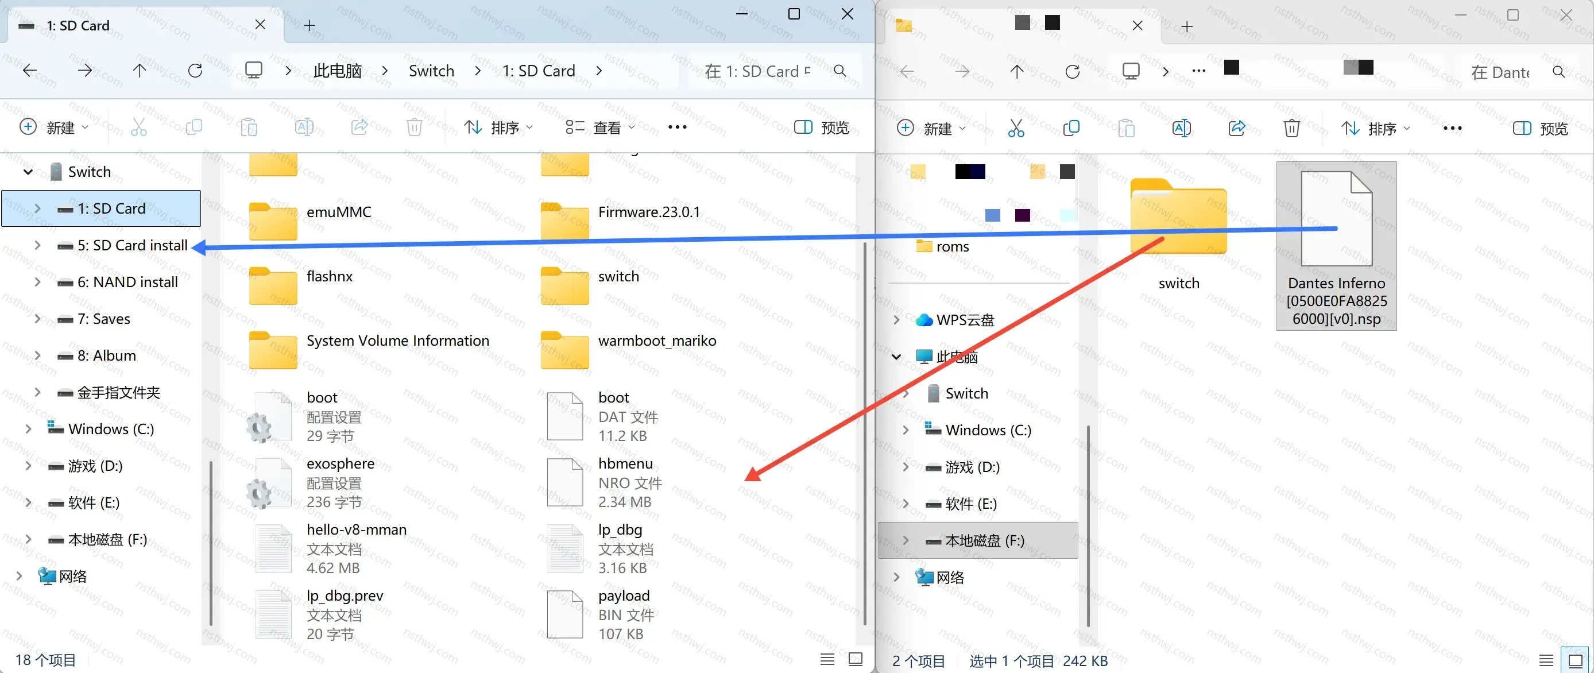Open the 新建 menu in SD Card window
The height and width of the screenshot is (673, 1594).
click(55, 127)
